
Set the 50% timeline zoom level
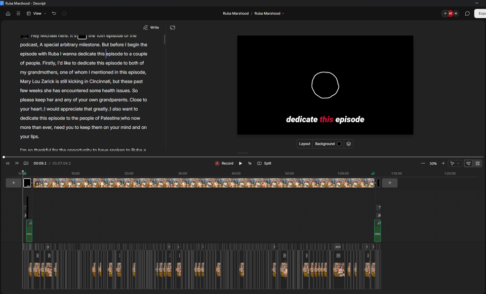[433, 164]
